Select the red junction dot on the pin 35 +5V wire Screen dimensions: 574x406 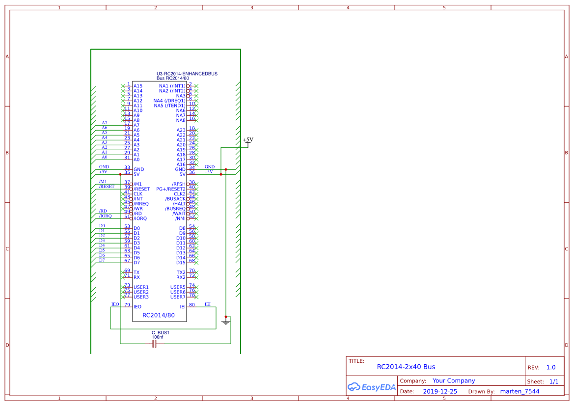click(120, 174)
